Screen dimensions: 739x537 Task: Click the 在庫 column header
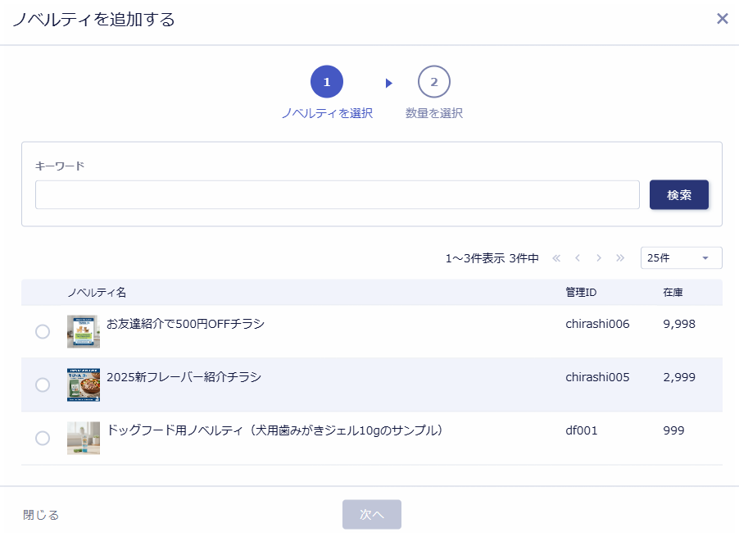pyautogui.click(x=673, y=293)
